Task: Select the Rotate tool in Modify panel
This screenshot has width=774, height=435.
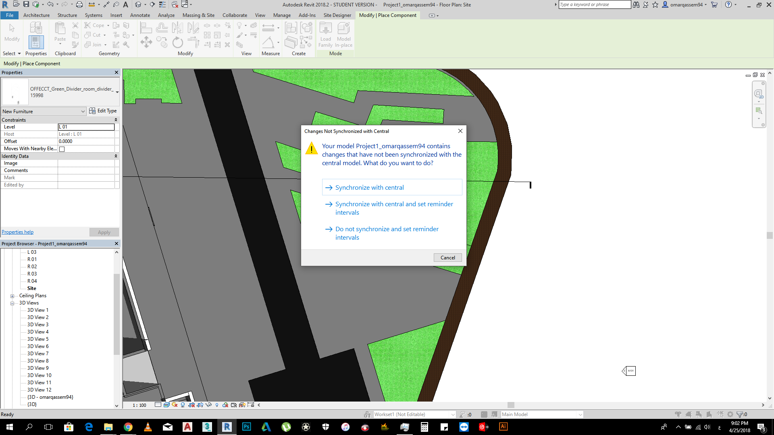Action: 177,43
